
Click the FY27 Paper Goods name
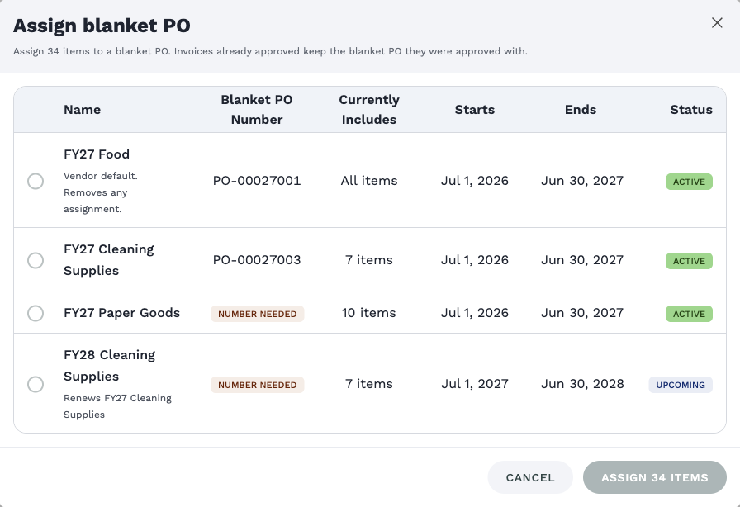[121, 312]
